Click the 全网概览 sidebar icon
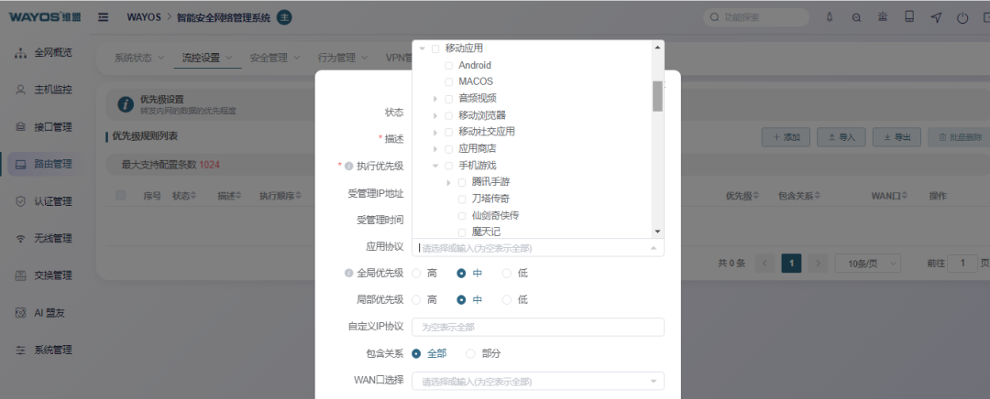The width and height of the screenshot is (990, 399). [x=20, y=52]
